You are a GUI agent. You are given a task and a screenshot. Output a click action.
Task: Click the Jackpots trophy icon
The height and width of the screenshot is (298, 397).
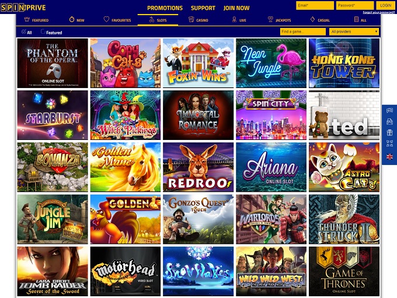(x=270, y=19)
